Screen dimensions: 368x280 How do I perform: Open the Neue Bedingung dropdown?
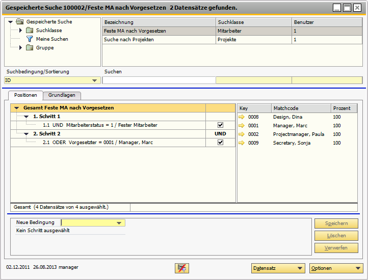119,223
